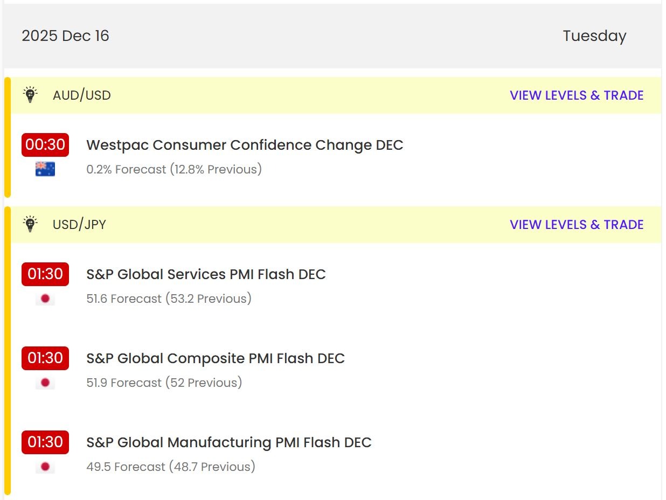
Task: Click the USD/JPY lightbulb icon
Action: [30, 224]
